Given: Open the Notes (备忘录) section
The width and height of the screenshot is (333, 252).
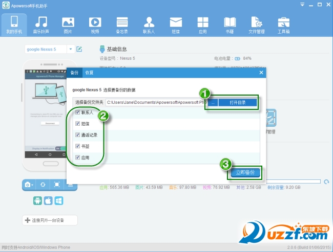Looking at the screenshot, I should click(122, 25).
